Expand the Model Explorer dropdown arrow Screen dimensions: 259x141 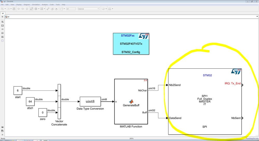tap(44, 9)
